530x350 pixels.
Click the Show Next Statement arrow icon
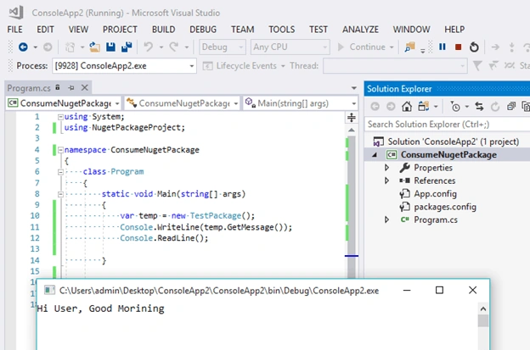[495, 47]
